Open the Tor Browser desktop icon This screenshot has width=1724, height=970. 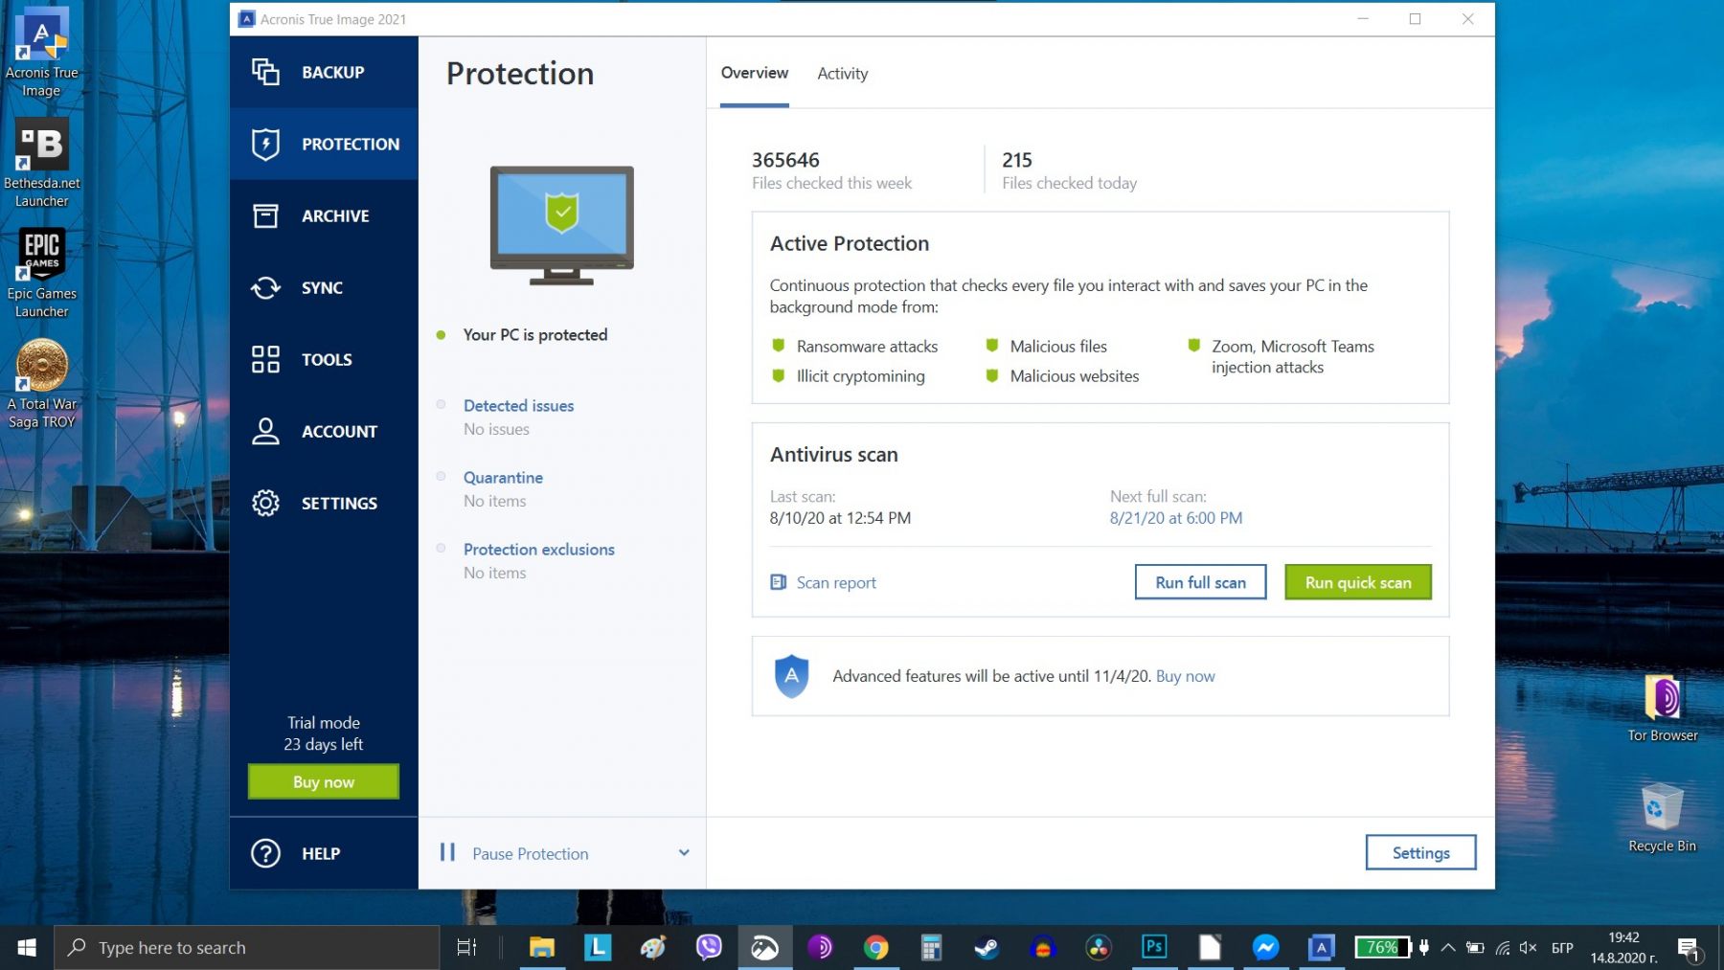click(1663, 708)
